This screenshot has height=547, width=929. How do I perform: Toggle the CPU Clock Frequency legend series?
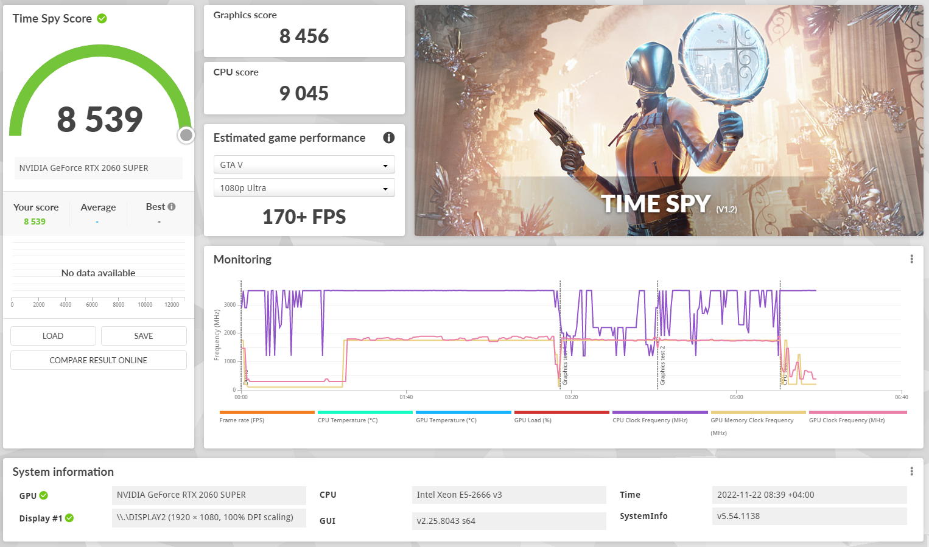(x=660, y=417)
